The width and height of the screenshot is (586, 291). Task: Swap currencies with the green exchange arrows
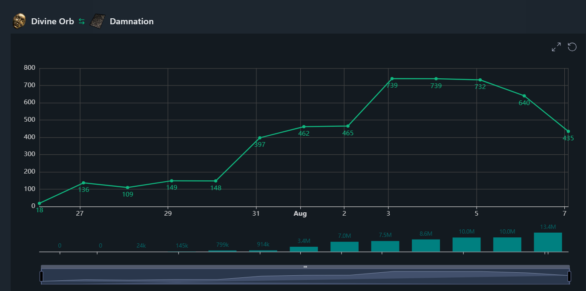tap(82, 21)
